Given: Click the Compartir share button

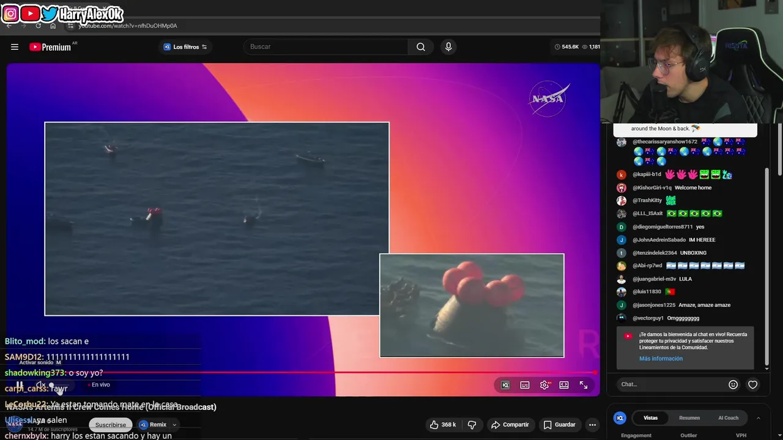Looking at the screenshot, I should [x=510, y=425].
